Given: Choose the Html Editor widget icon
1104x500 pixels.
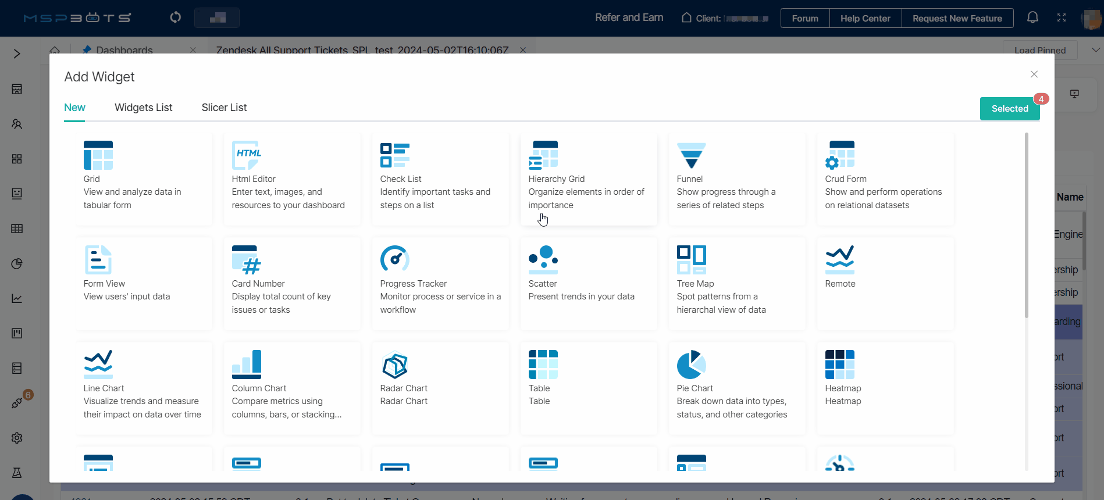Looking at the screenshot, I should pyautogui.click(x=246, y=155).
